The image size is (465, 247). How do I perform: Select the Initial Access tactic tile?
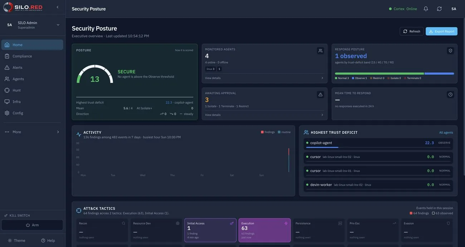tap(210, 230)
